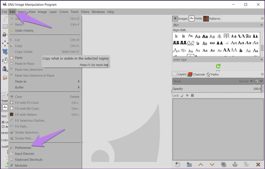Click the duplicate layer icon
This screenshot has width=265, height=169.
[x=223, y=164]
